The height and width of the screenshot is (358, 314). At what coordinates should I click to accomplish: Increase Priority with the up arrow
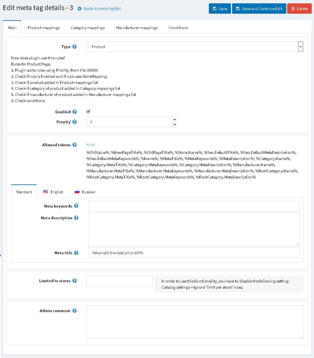pyautogui.click(x=174, y=119)
